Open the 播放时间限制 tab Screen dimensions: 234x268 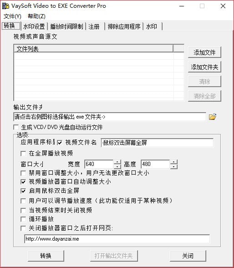tap(67, 26)
